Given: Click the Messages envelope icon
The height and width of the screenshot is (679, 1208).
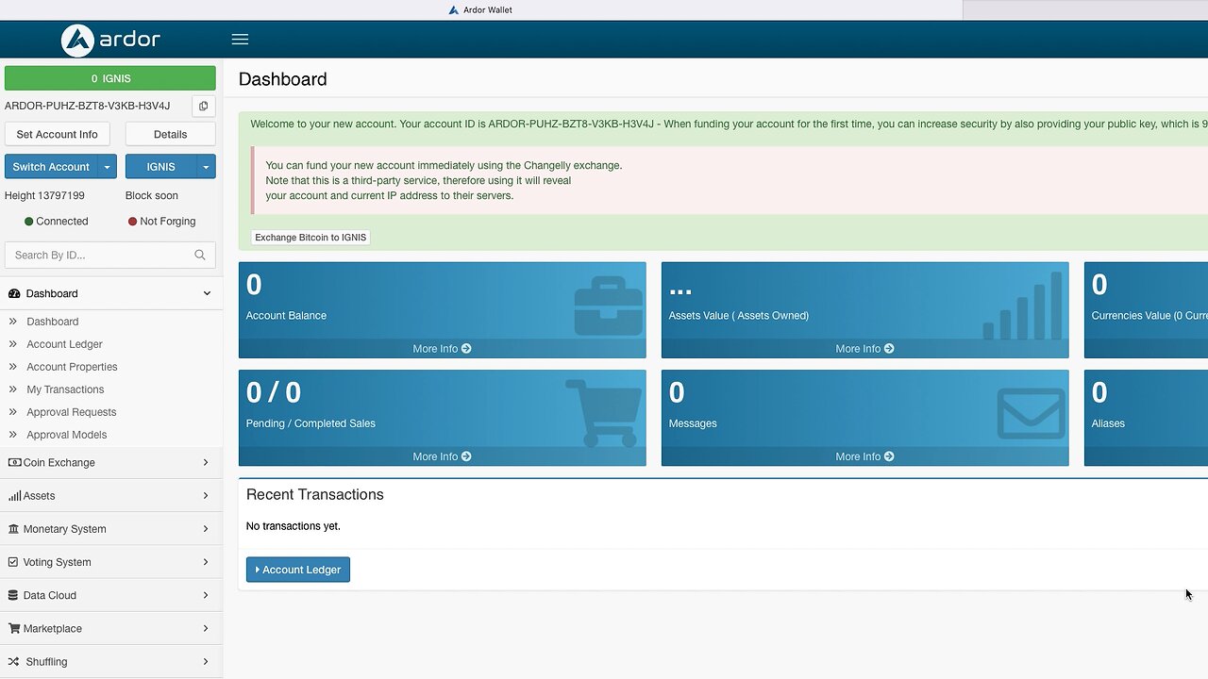Looking at the screenshot, I should (1031, 414).
